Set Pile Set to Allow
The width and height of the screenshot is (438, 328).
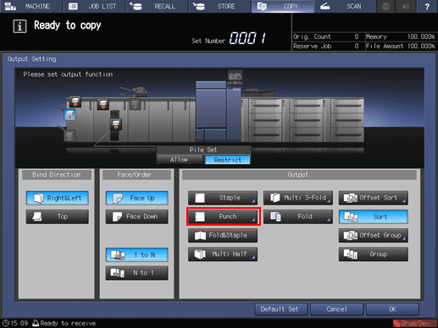click(x=179, y=160)
